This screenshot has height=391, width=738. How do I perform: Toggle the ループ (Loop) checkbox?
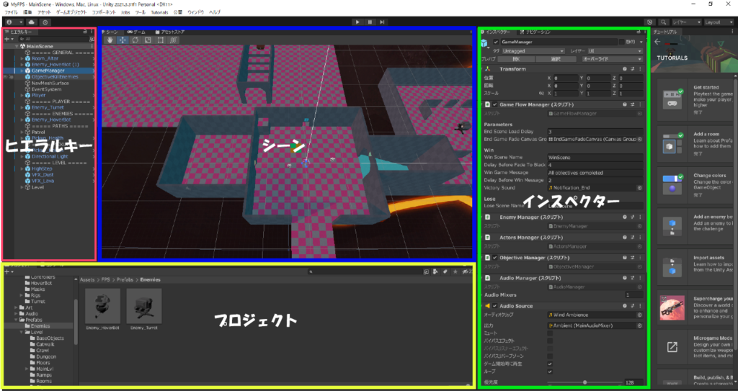click(x=550, y=372)
